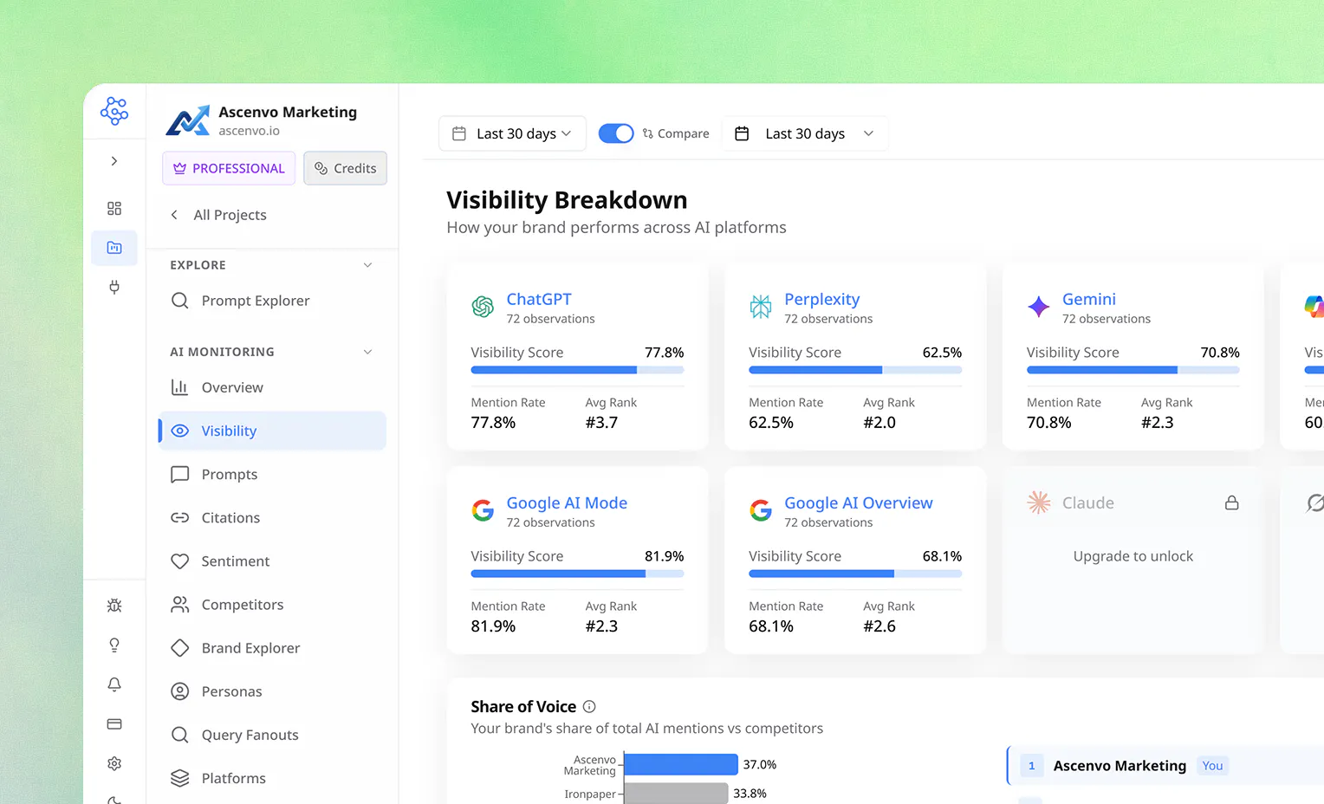The width and height of the screenshot is (1324, 804).
Task: Click the Gemini sparkle icon
Action: [x=1038, y=307]
